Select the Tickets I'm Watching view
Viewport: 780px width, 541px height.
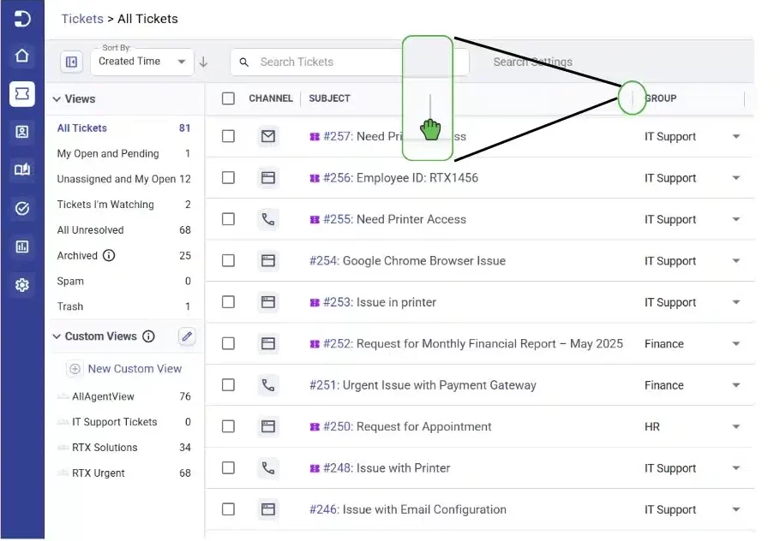pyautogui.click(x=124, y=205)
